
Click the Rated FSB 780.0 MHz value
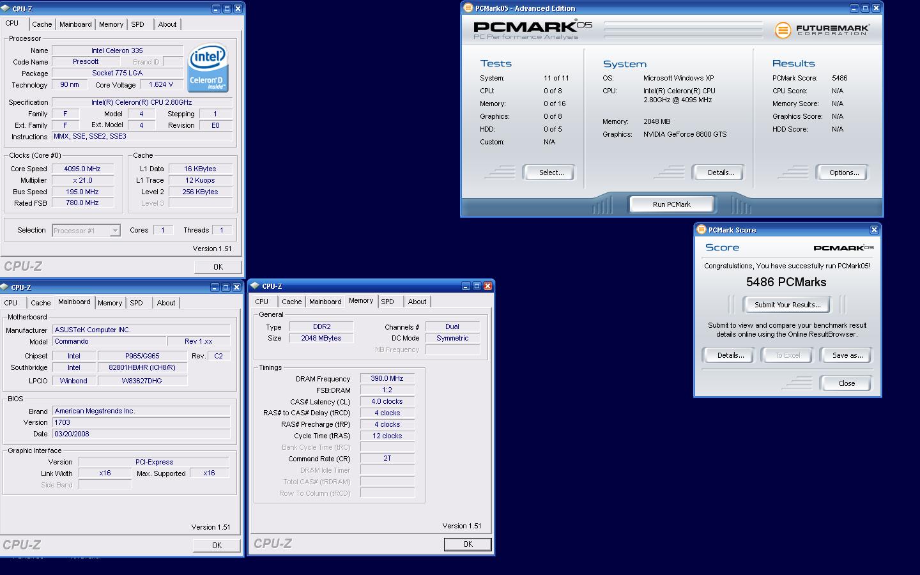pos(82,203)
